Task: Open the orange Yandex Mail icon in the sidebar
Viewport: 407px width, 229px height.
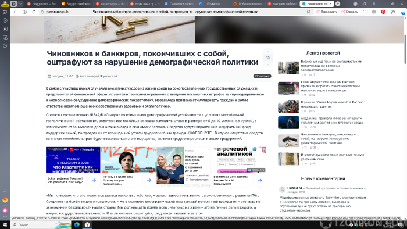Action: tap(5, 200)
